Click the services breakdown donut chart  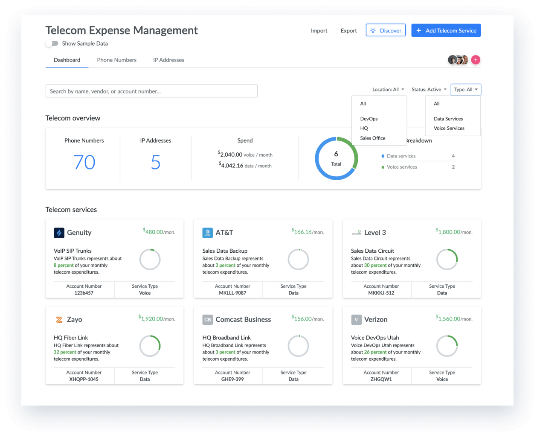click(336, 158)
